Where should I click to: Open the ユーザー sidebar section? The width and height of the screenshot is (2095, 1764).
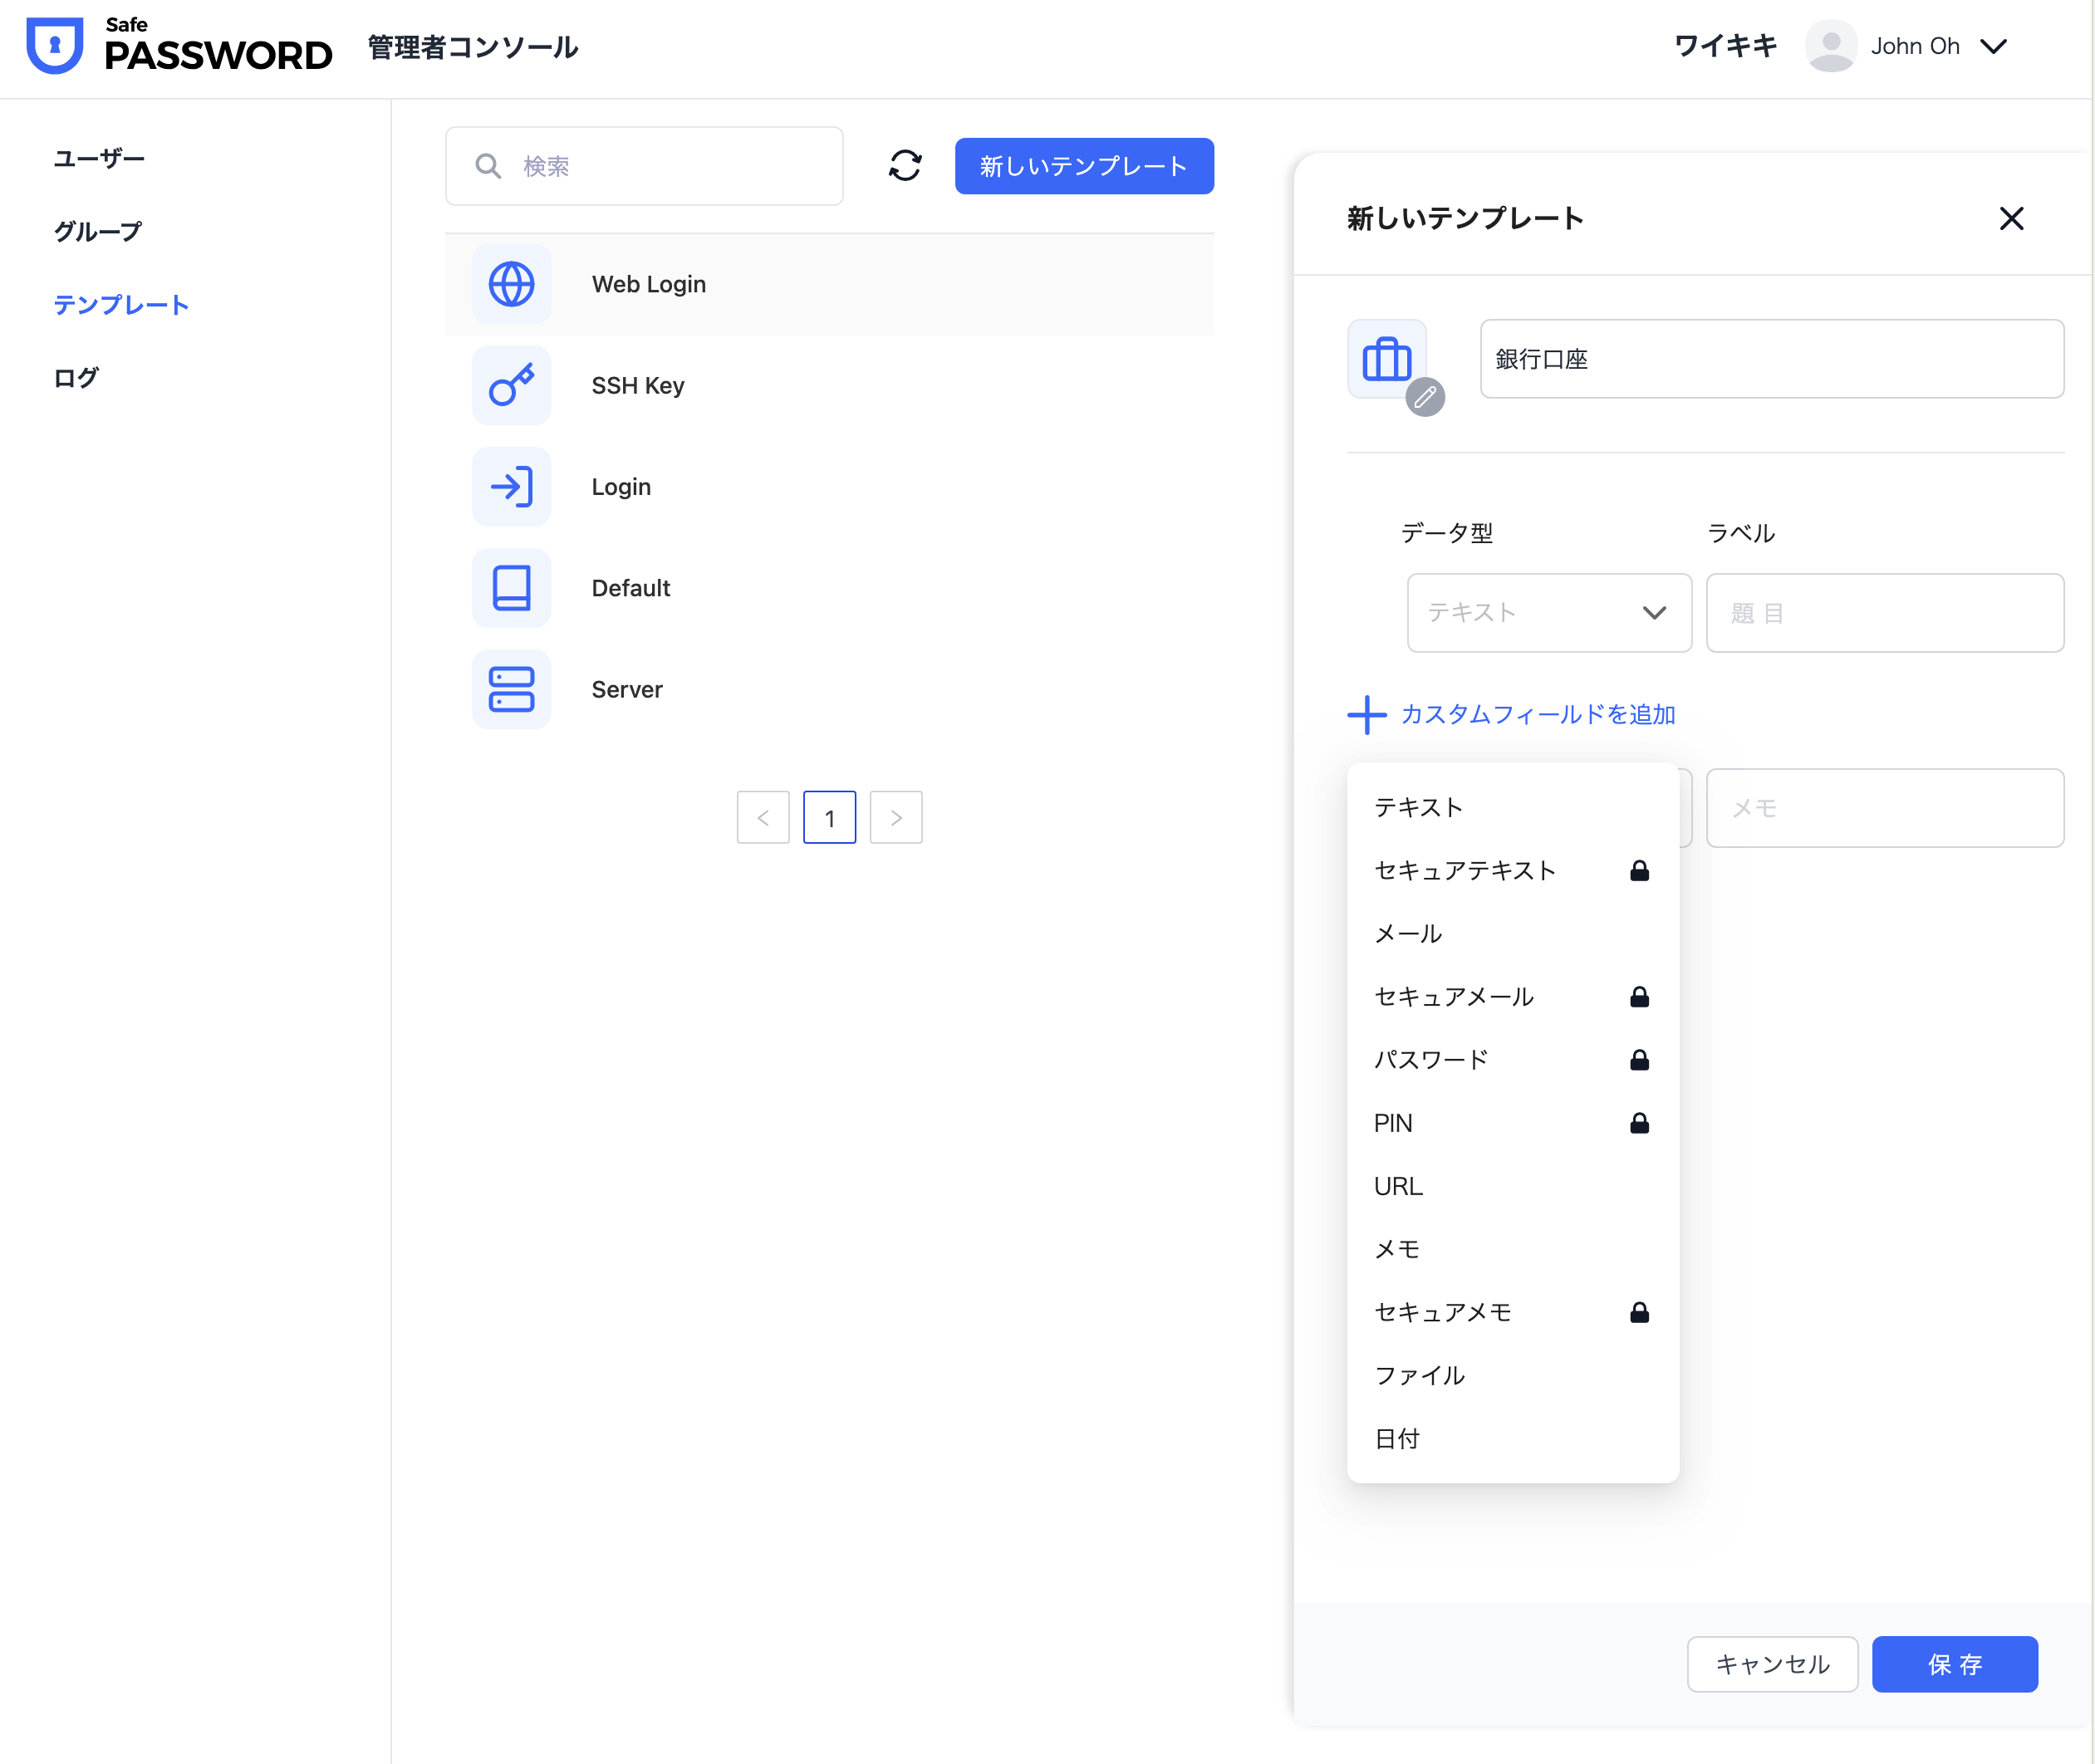pyautogui.click(x=99, y=158)
